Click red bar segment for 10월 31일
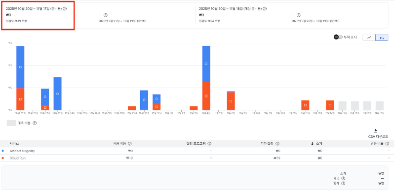The image size is (395, 192). [157, 107]
